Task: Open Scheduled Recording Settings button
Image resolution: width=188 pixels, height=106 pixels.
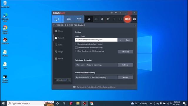Action: (125, 65)
